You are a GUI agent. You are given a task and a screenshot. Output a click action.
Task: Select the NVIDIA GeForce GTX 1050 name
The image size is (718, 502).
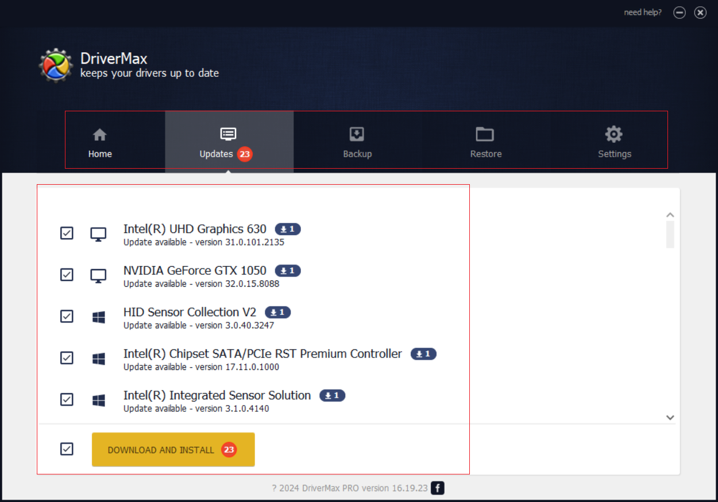[x=195, y=270]
